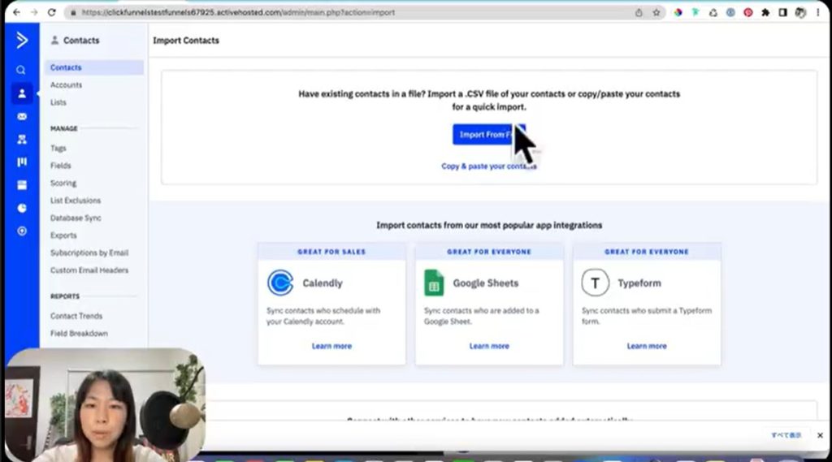Open search from the left sidebar
This screenshot has height=462, width=832.
[x=22, y=71]
